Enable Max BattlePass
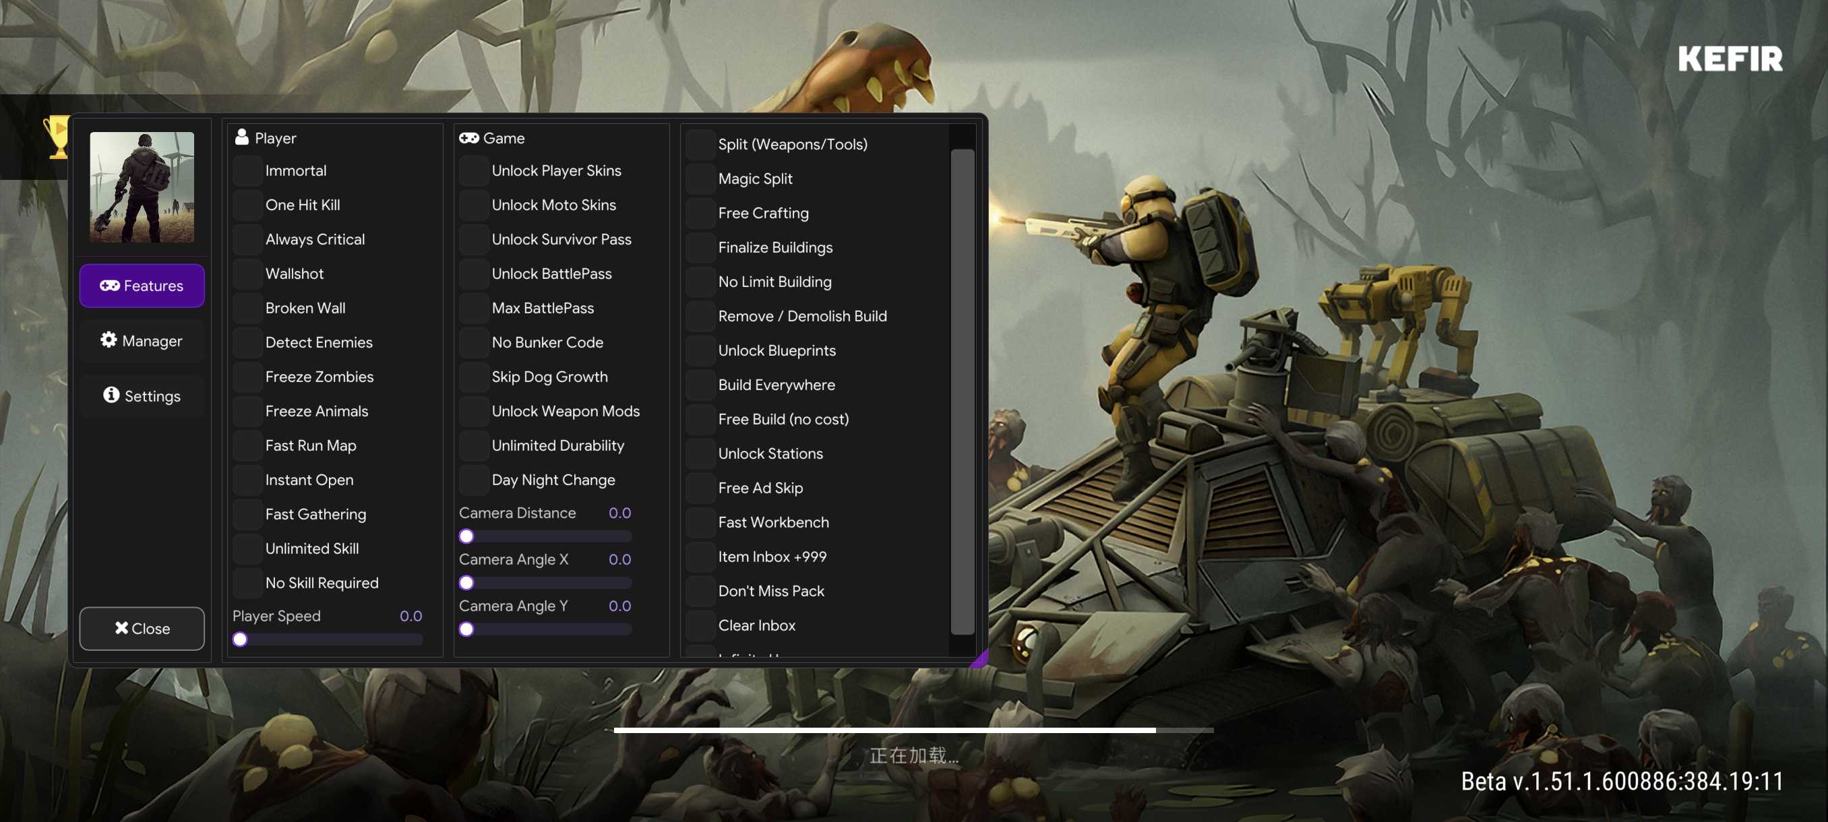 point(474,309)
